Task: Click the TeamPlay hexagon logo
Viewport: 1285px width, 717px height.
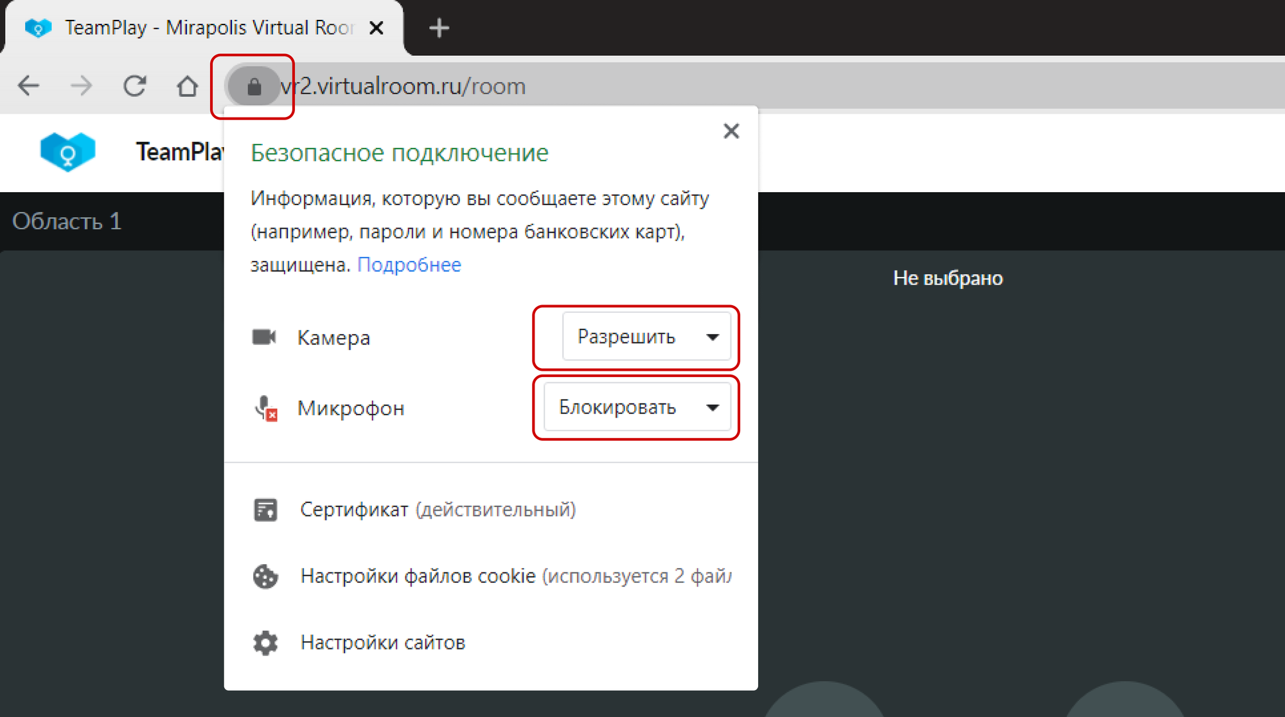Action: [67, 152]
